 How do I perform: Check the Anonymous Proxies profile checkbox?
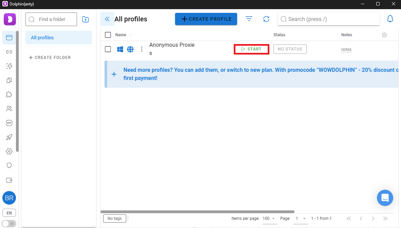pos(108,49)
